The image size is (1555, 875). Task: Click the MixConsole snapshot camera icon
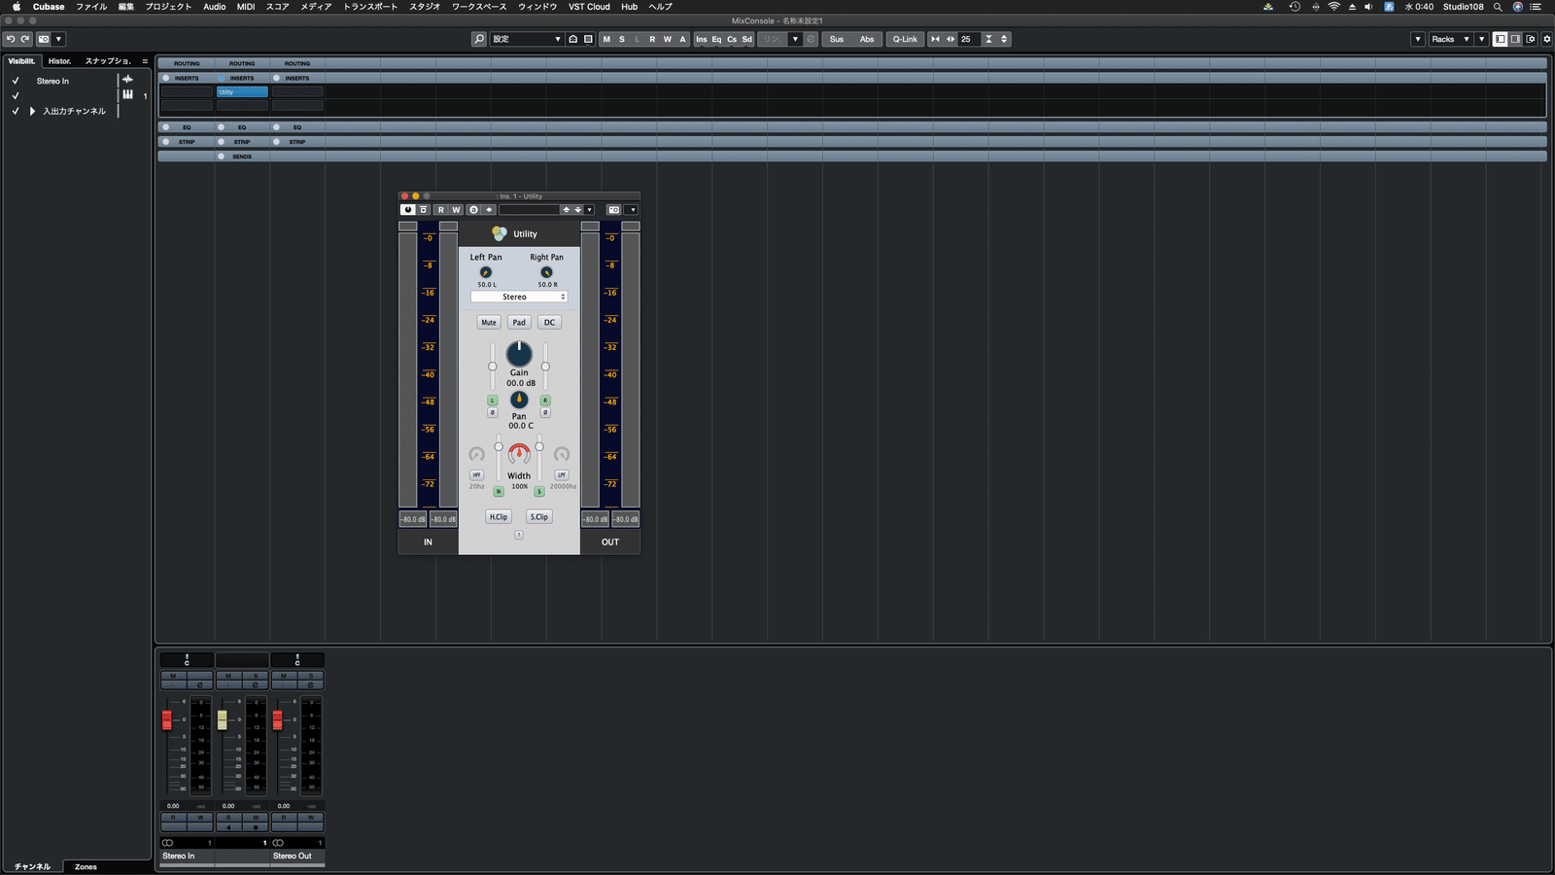[x=44, y=39]
